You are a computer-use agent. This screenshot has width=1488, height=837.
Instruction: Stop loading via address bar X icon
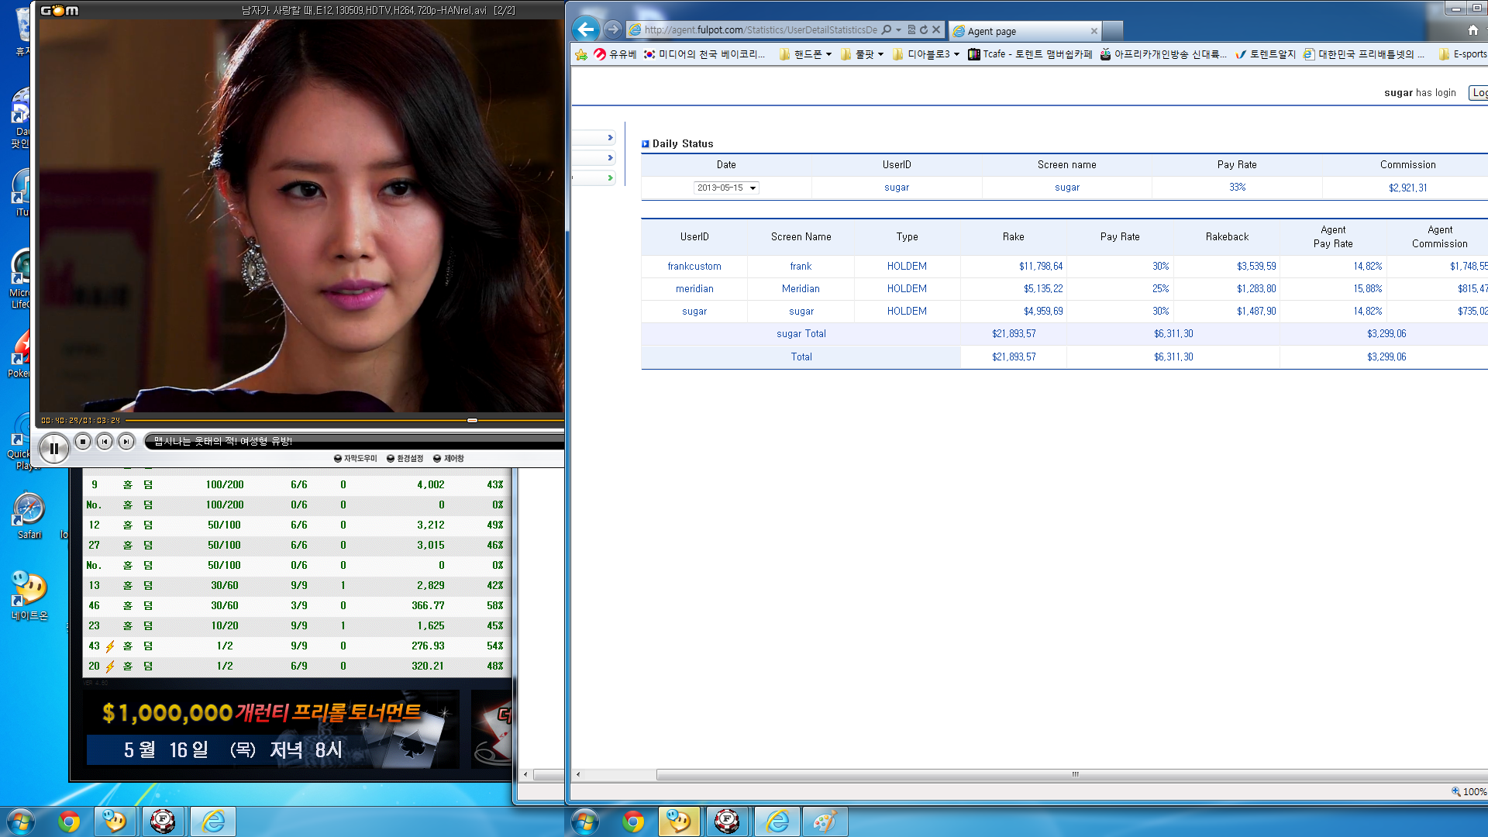pyautogui.click(x=936, y=29)
